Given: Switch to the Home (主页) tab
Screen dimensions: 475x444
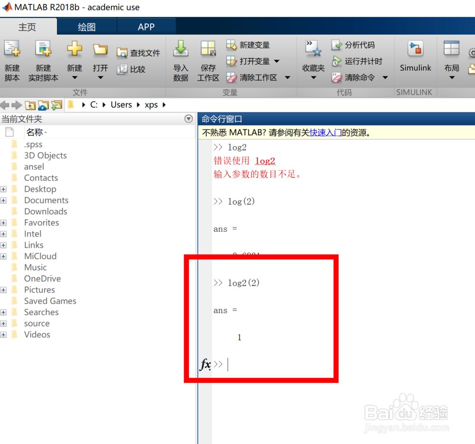Looking at the screenshot, I should pos(27,27).
